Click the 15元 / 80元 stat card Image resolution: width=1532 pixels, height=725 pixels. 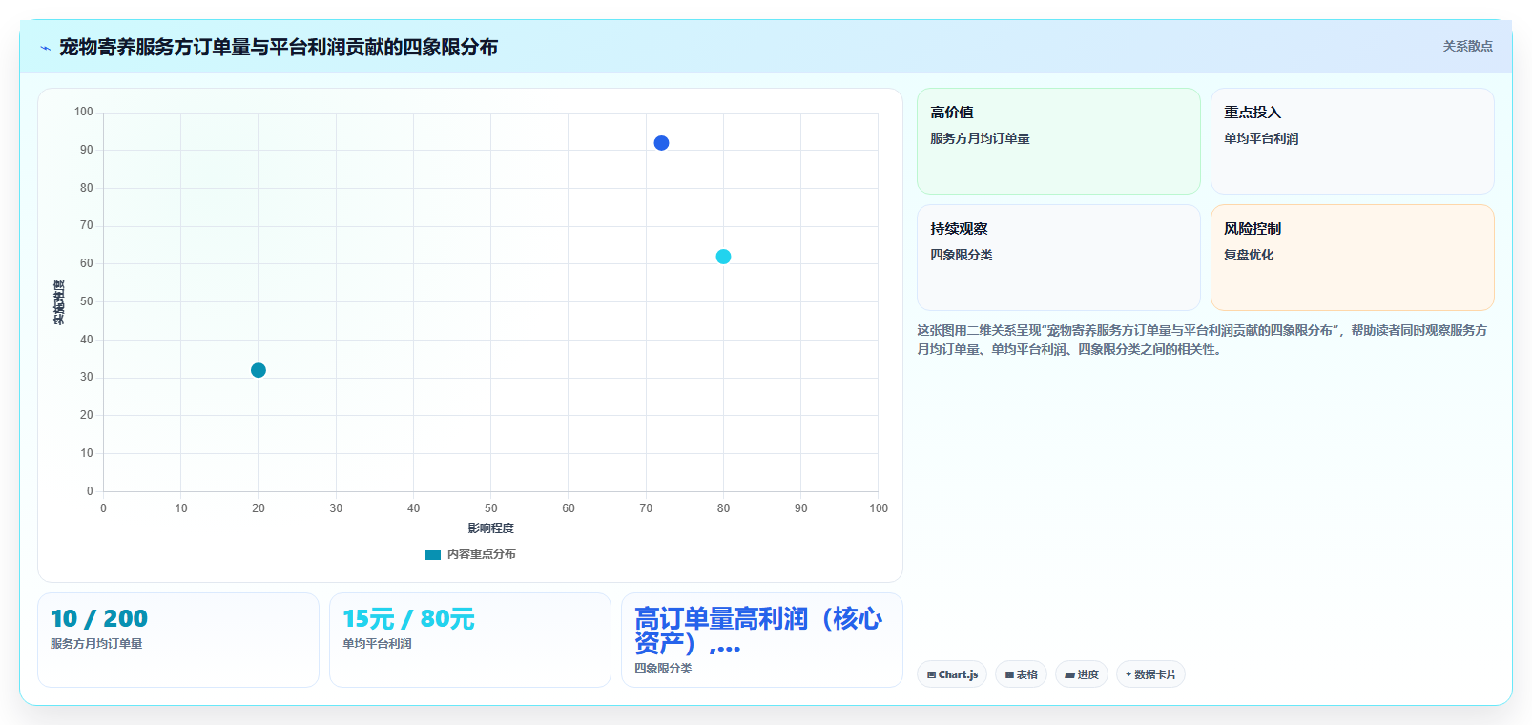470,640
